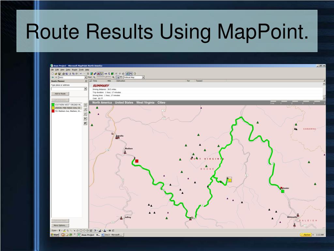The image size is (334, 251).
Task: Select the oval drawing tool
Action: (x=84, y=230)
